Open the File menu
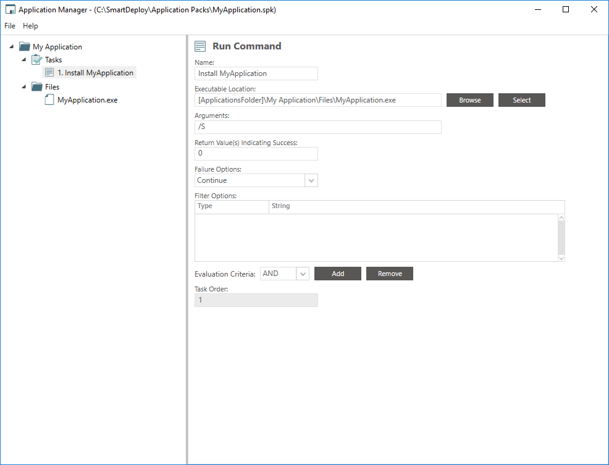 10,26
